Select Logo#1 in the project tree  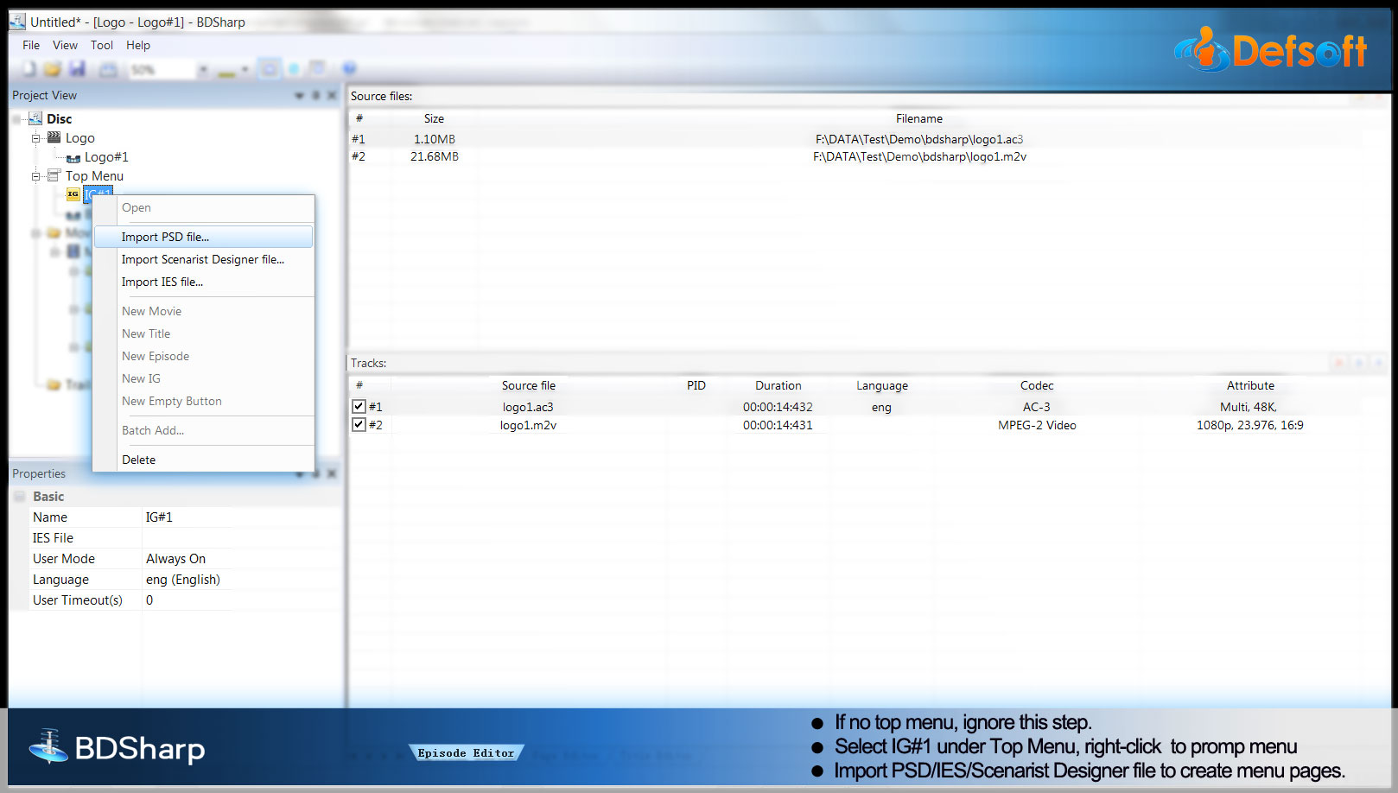[106, 157]
